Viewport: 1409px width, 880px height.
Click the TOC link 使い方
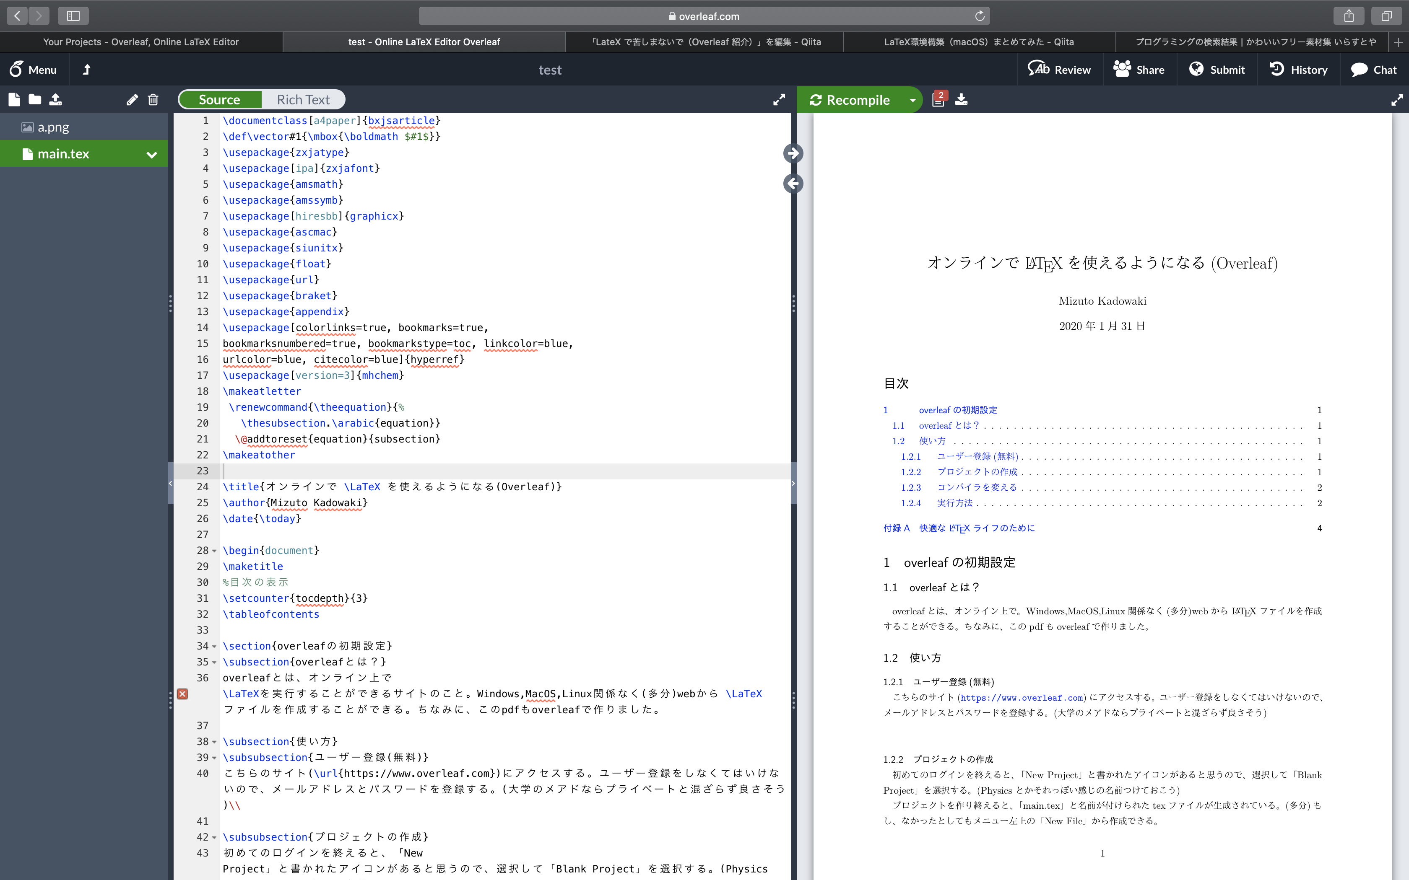pyautogui.click(x=932, y=441)
